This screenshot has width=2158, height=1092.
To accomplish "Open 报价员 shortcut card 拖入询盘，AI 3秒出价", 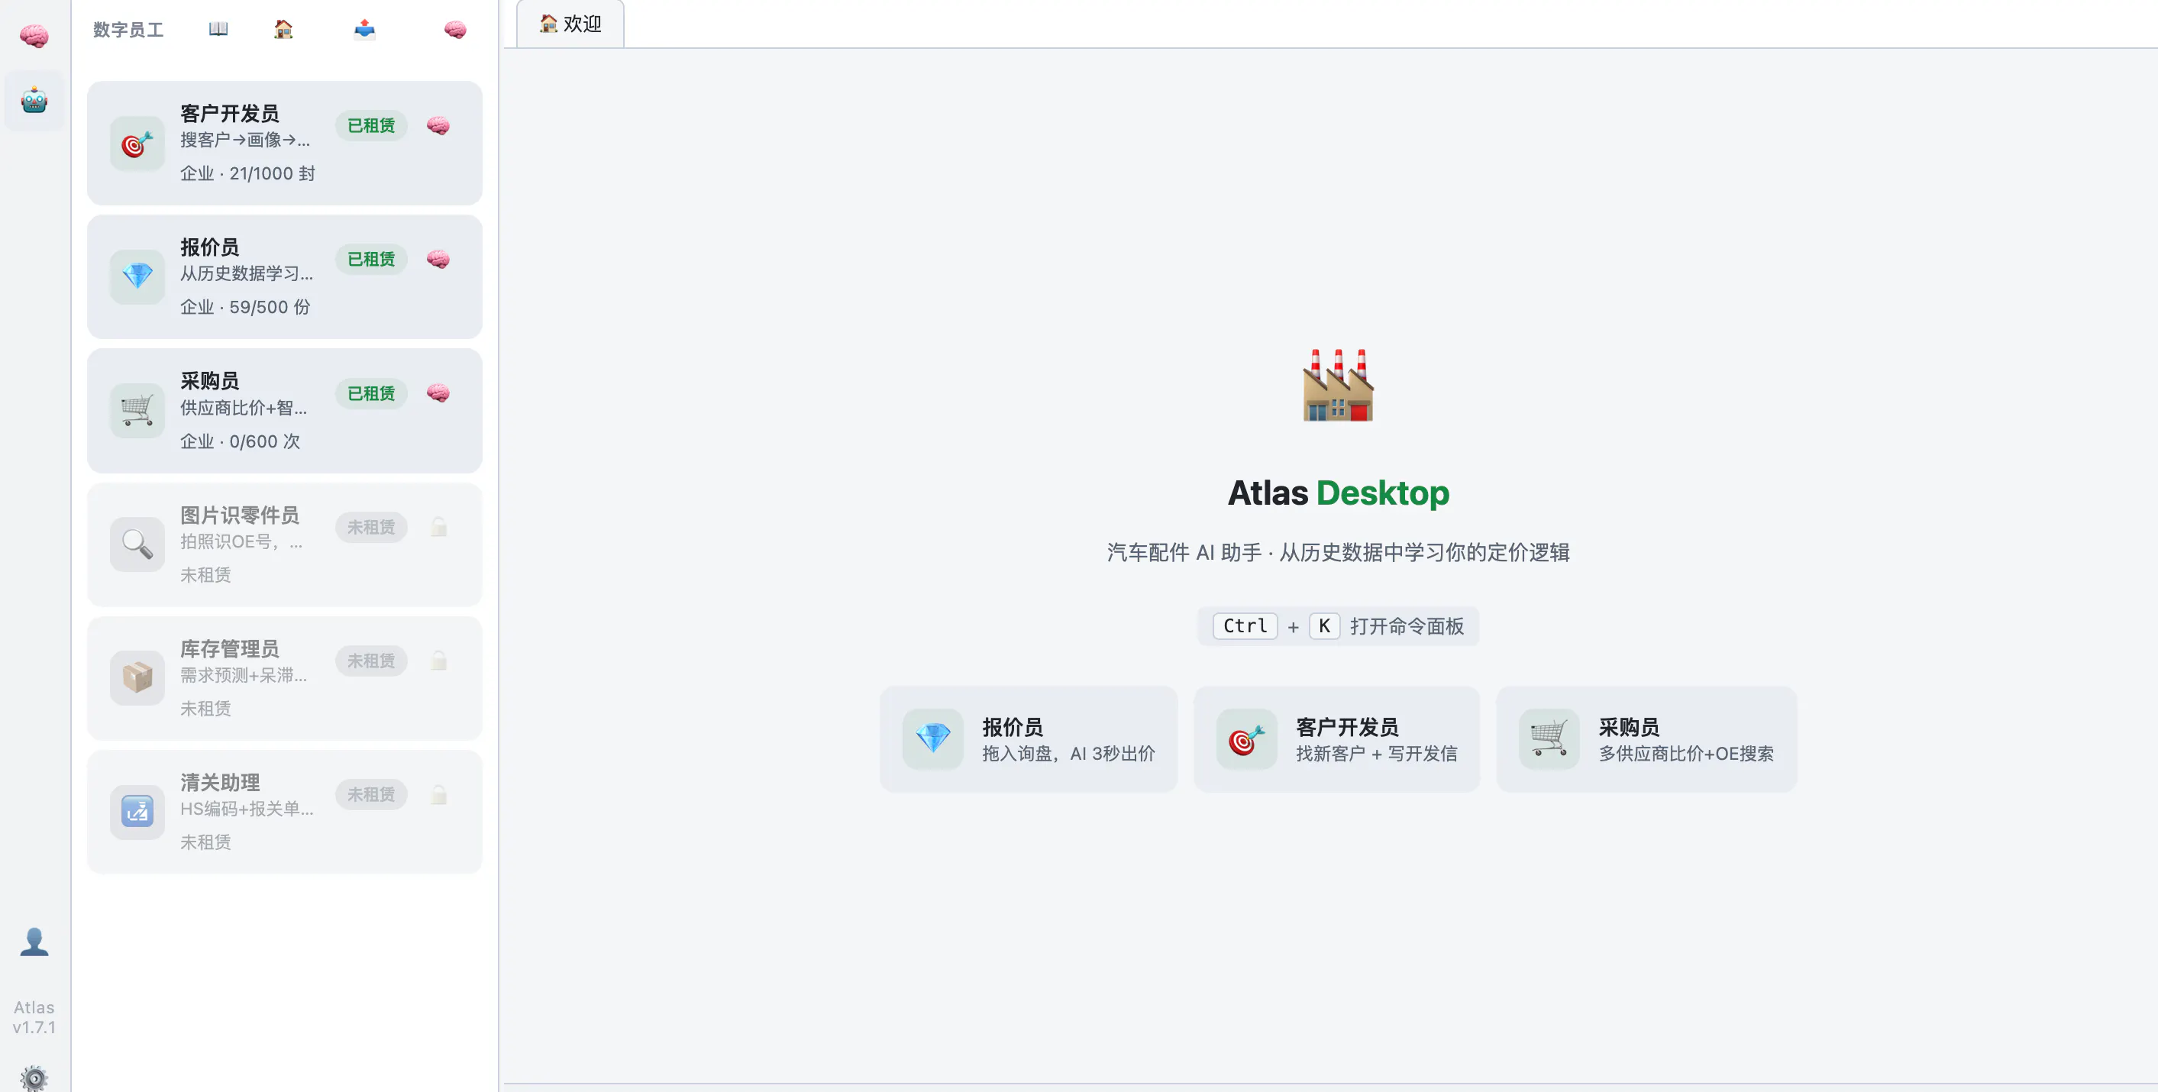I will (1029, 739).
